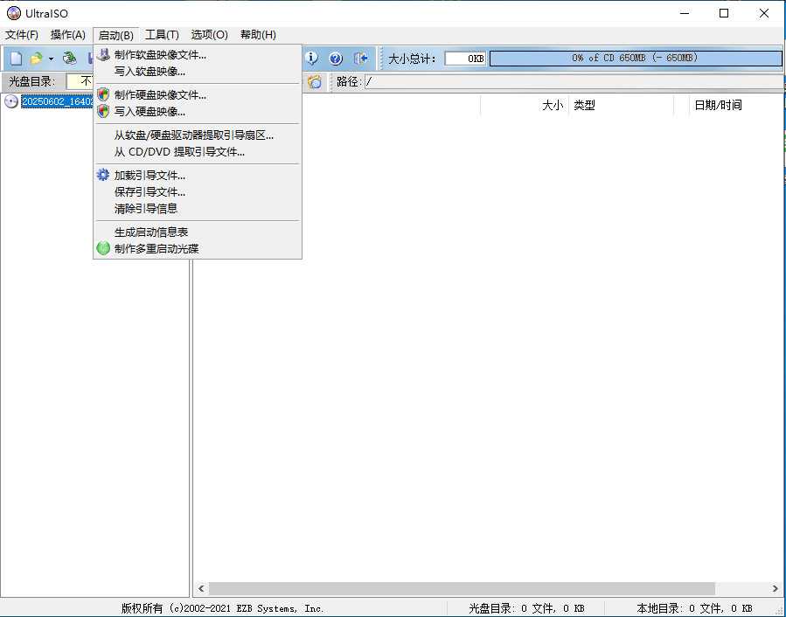This screenshot has width=786, height=617.
Task: Choose 从 CD/DVD 提取引导文件 entry
Action: [x=198, y=151]
